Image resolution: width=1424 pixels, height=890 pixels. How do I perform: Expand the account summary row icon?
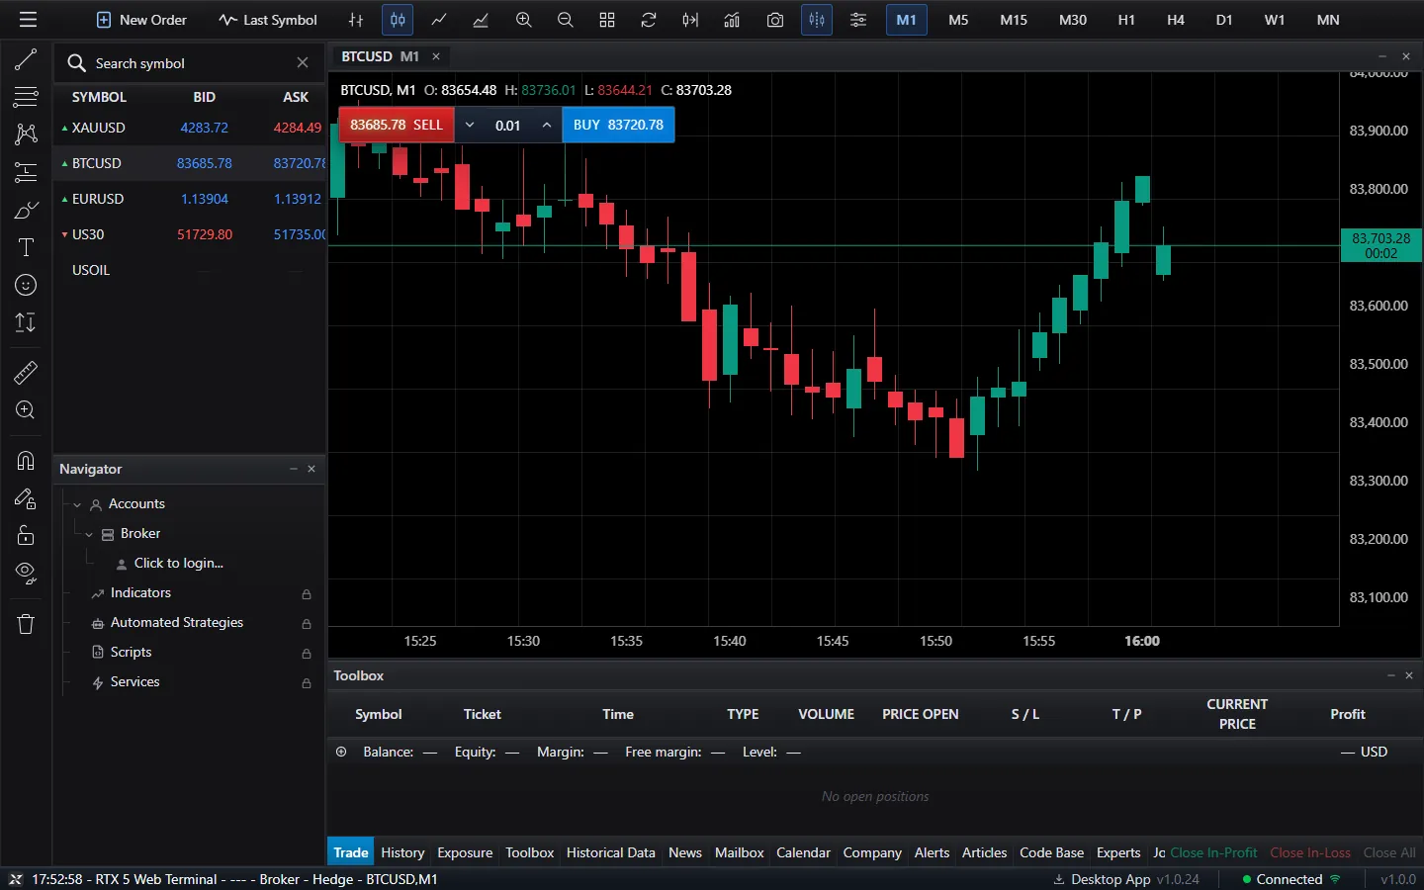tap(341, 752)
